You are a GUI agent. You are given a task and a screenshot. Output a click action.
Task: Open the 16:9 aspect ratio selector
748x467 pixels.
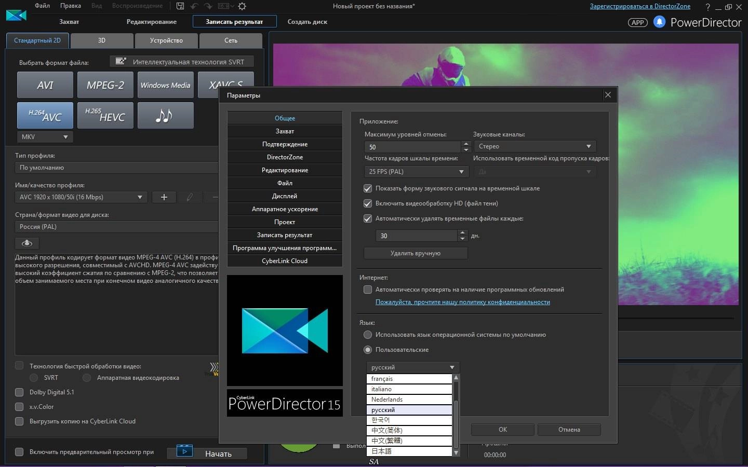click(225, 6)
